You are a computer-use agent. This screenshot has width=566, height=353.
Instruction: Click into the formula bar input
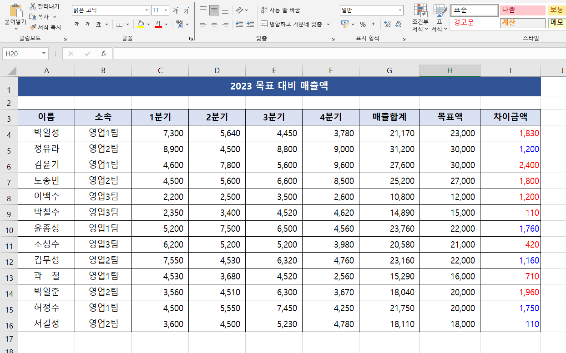(x=339, y=54)
